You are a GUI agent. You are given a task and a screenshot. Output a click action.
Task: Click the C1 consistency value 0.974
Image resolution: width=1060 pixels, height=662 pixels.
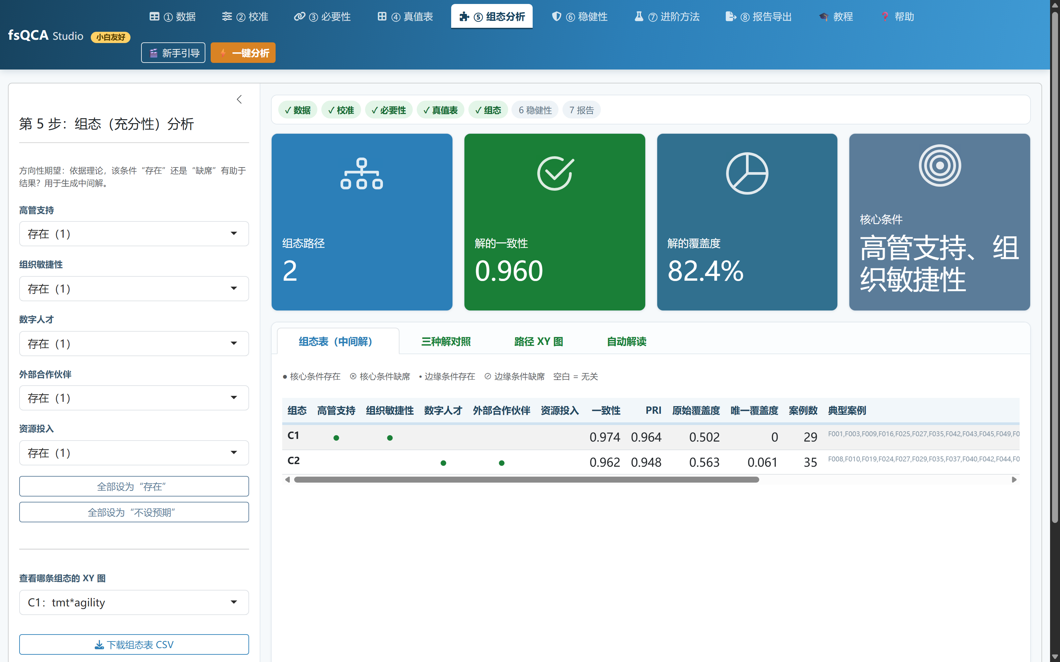pos(605,437)
